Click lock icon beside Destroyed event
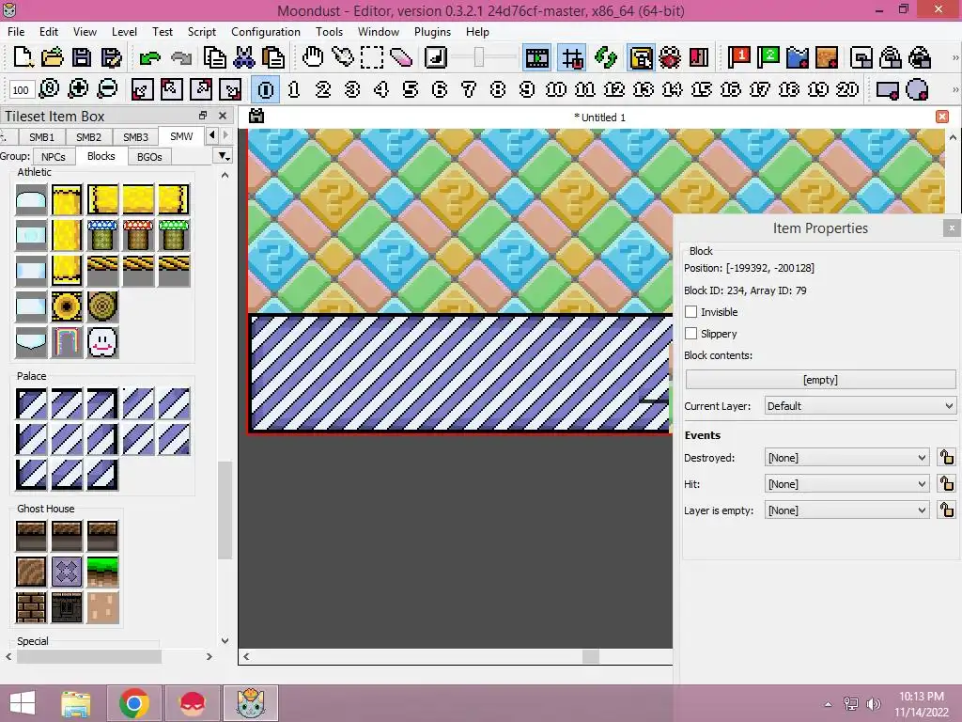 (x=947, y=458)
